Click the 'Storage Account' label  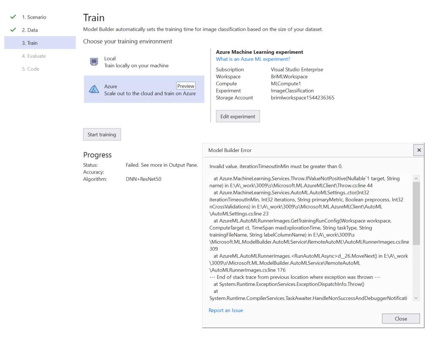[234, 98]
